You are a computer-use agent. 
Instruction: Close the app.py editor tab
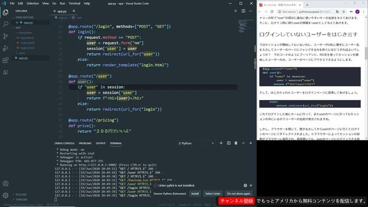(74, 11)
